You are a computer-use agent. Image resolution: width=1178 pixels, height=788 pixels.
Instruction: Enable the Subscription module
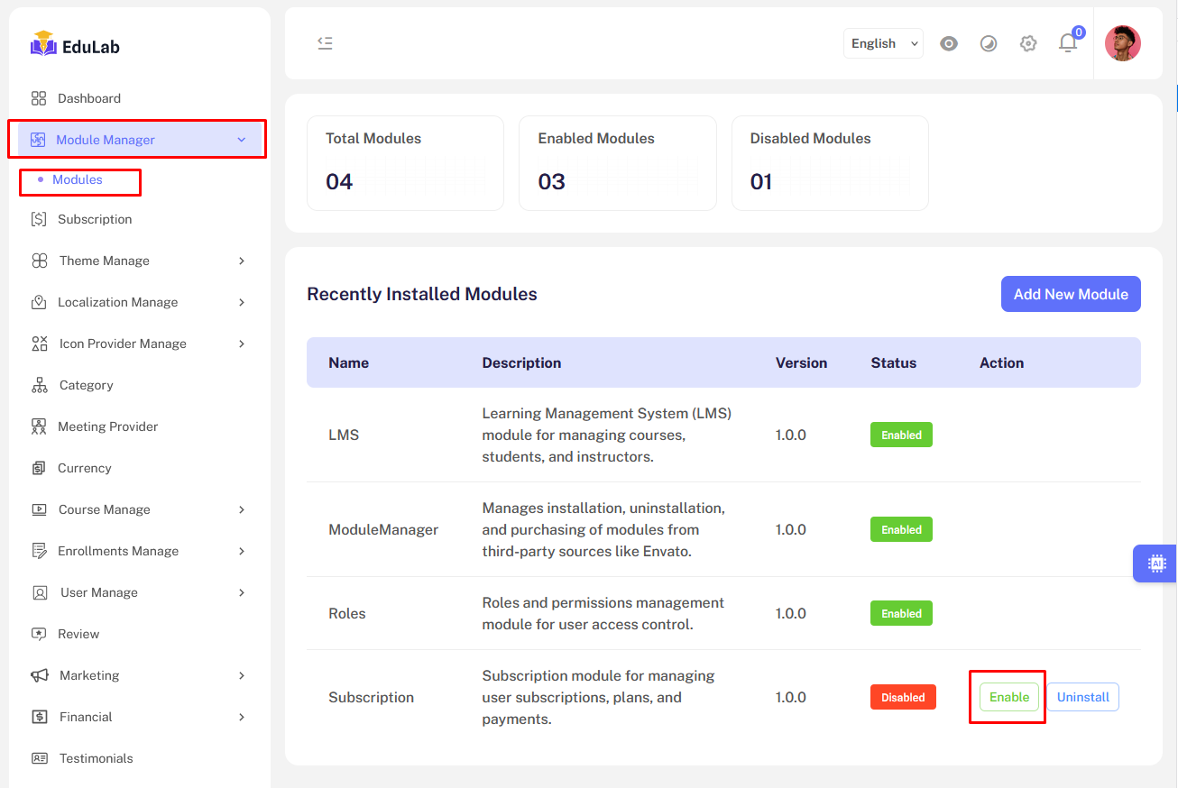coord(1008,697)
